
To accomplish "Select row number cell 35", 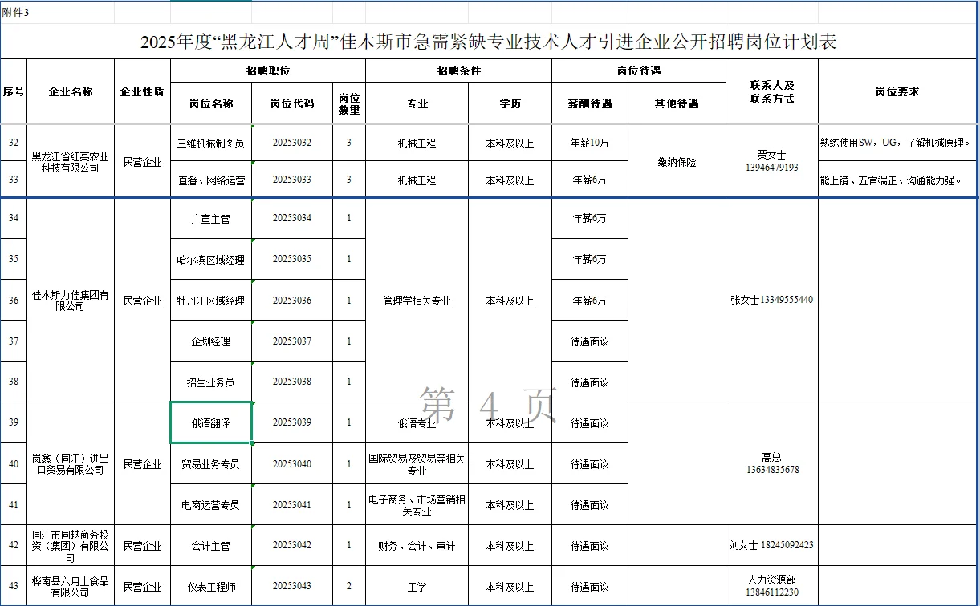I will coord(14,259).
